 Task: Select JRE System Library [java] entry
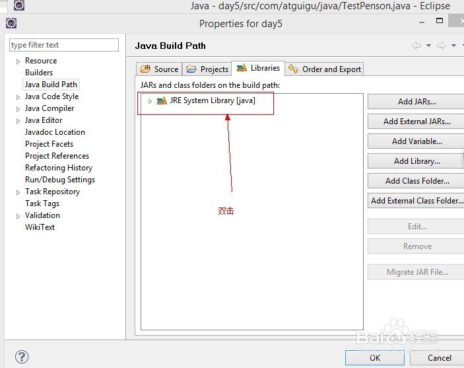click(x=213, y=100)
